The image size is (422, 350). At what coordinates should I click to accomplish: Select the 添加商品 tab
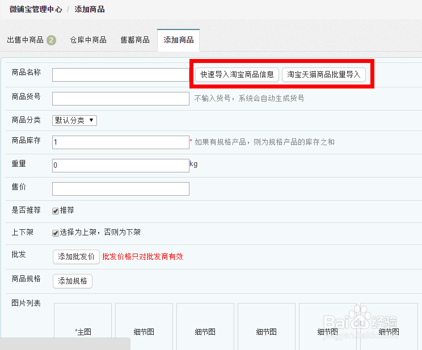coord(179,40)
